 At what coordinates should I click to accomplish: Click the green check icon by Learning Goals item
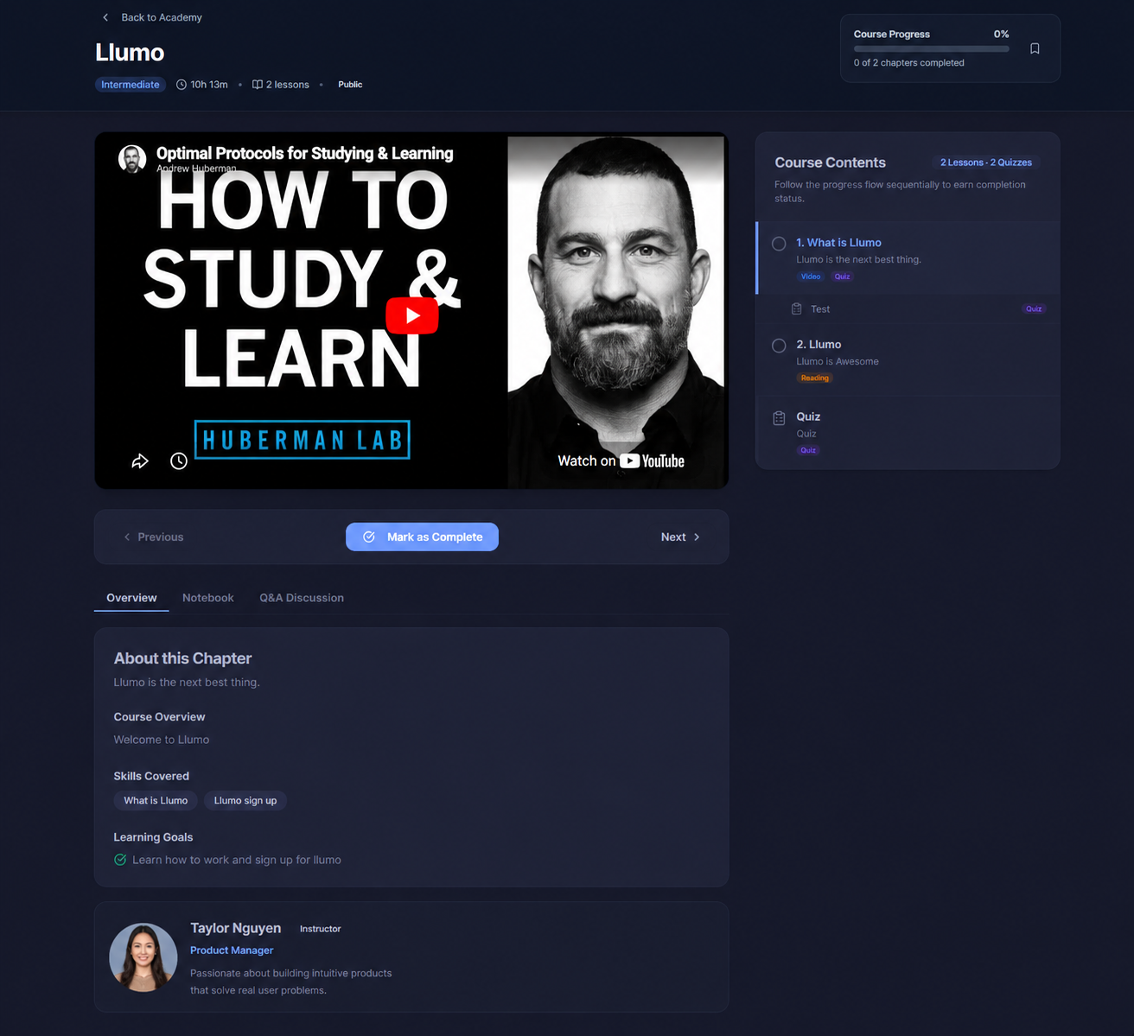[x=120, y=860]
